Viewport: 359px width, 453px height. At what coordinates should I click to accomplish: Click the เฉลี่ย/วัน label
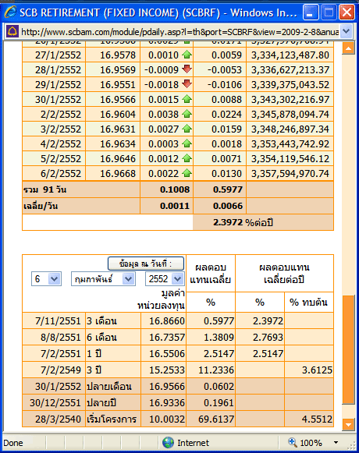click(x=41, y=206)
